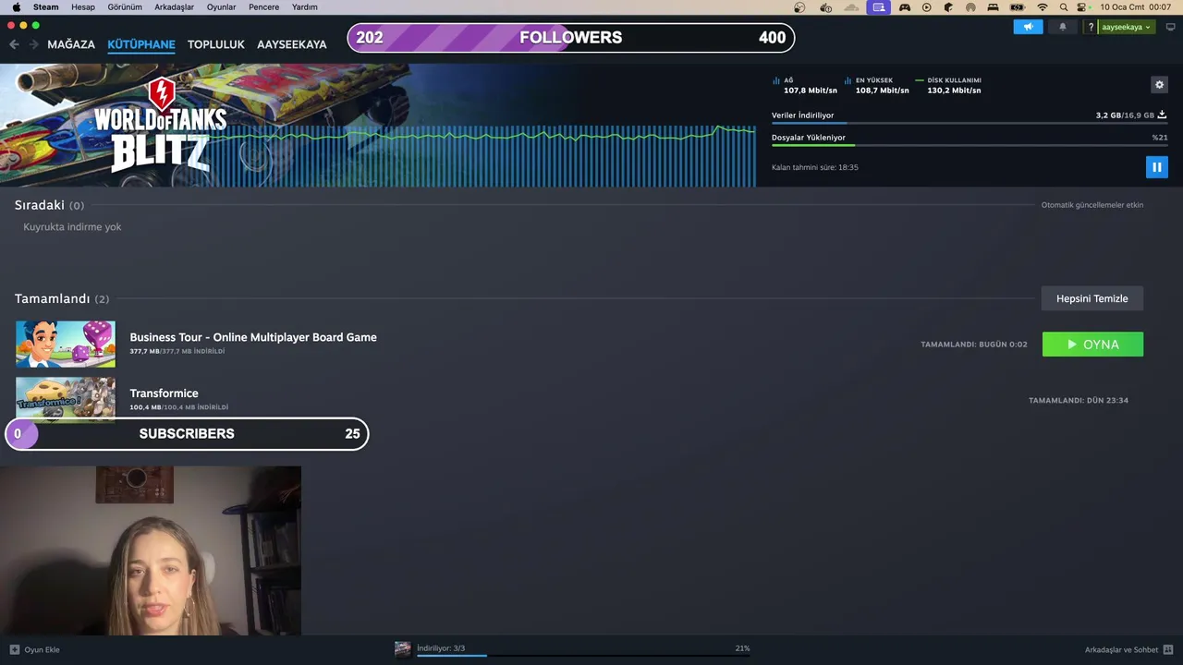Open the battery status icon
This screenshot has height=665, width=1183.
1018,6
